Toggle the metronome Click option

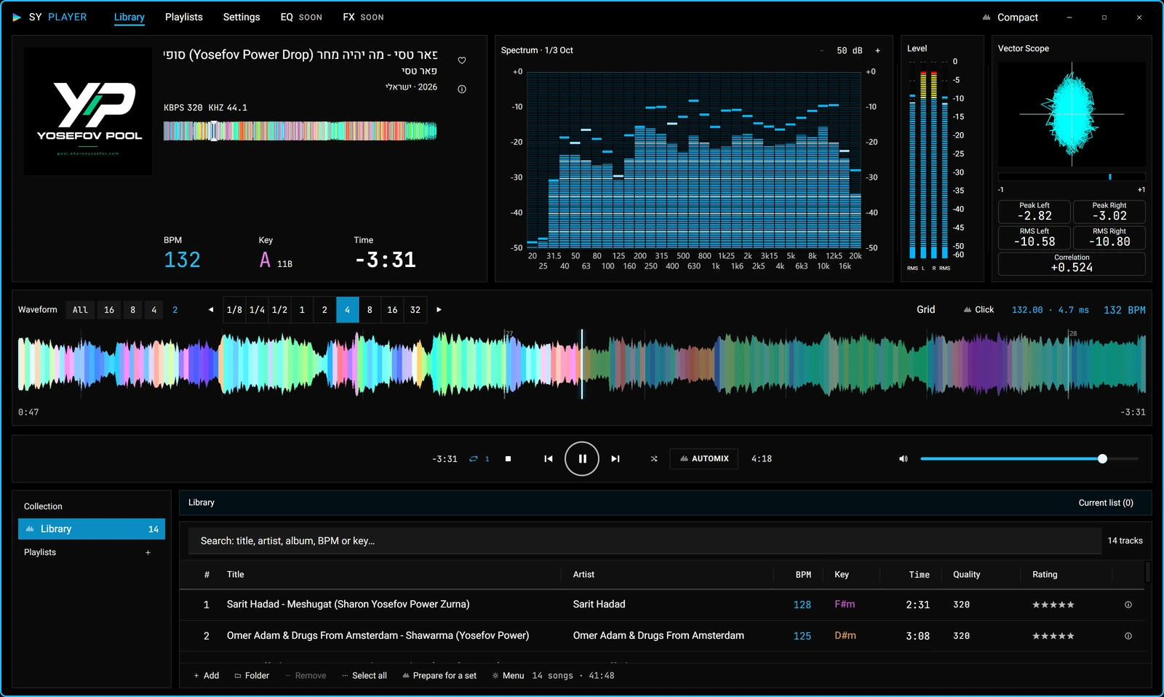[979, 309]
